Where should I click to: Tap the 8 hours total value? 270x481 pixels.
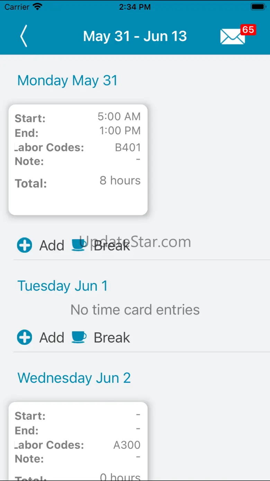120,181
